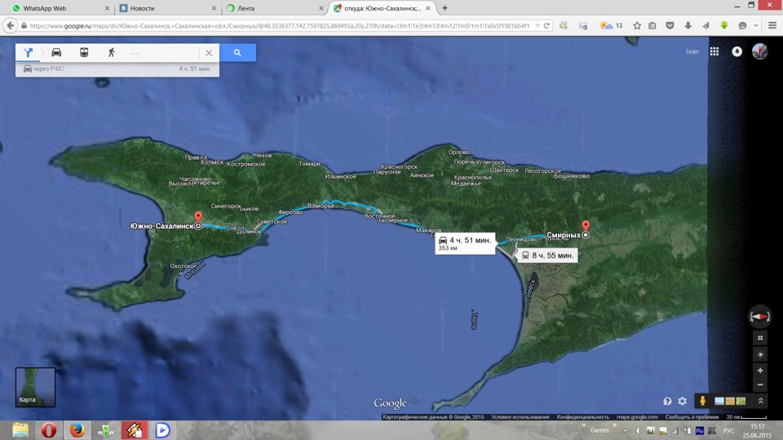Click the mail extension icon
783x440 pixels.
tap(582, 25)
